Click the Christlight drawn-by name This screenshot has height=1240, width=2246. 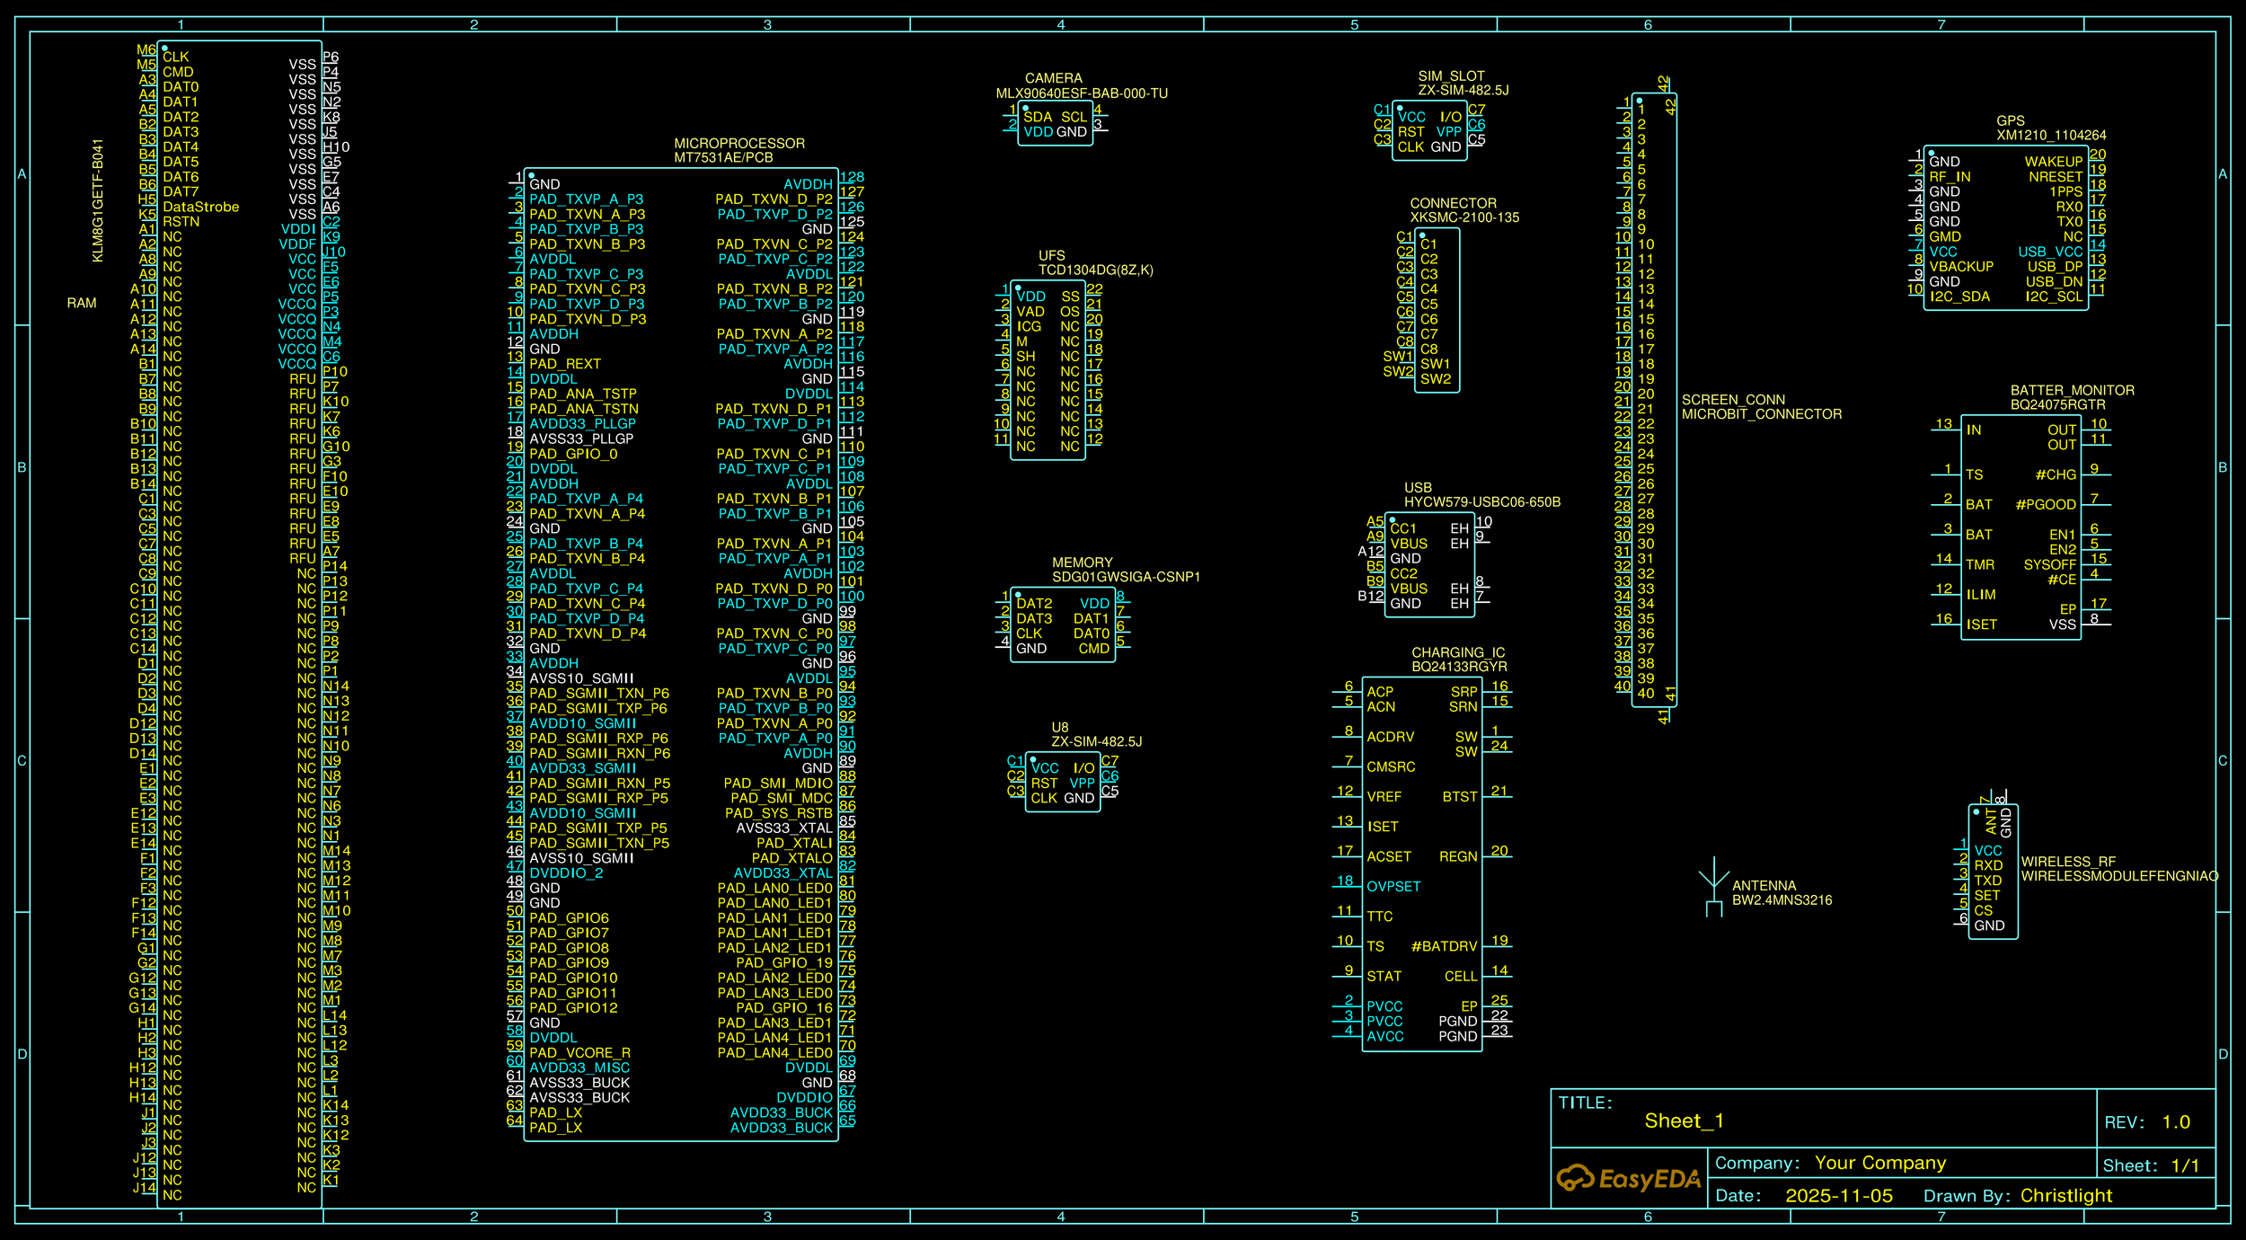(x=2065, y=1196)
